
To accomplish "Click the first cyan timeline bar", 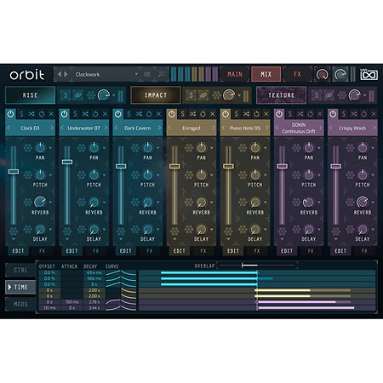I will tap(209, 272).
